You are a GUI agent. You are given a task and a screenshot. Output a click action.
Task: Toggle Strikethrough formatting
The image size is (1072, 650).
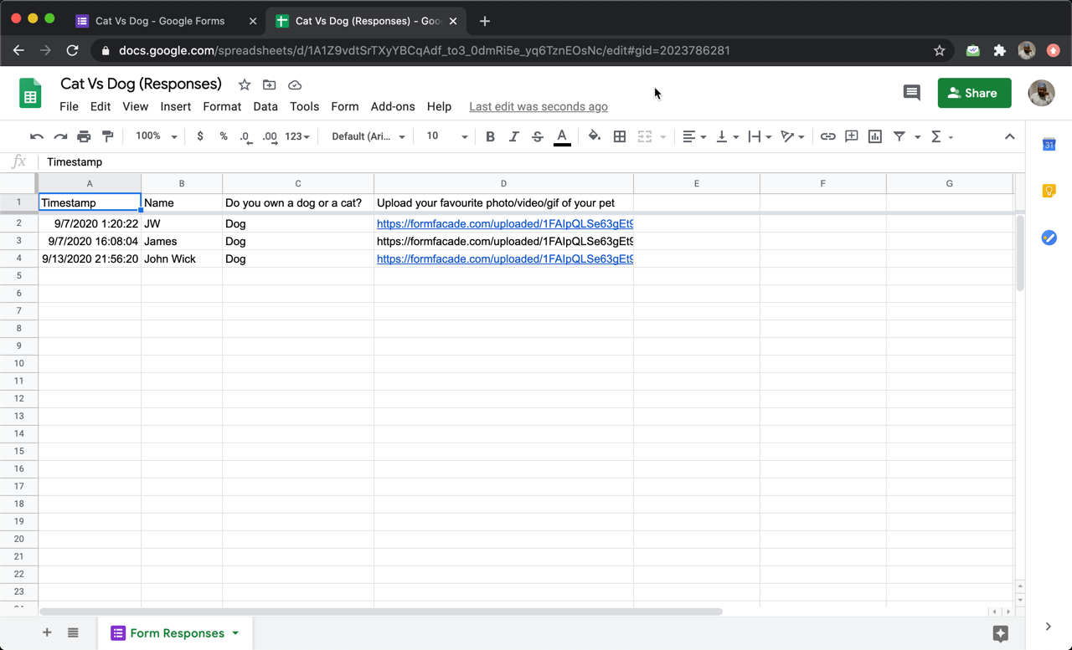538,136
